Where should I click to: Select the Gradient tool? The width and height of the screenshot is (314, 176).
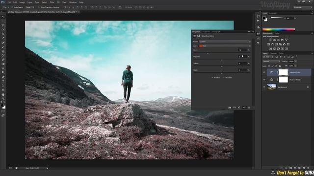tap(3, 64)
